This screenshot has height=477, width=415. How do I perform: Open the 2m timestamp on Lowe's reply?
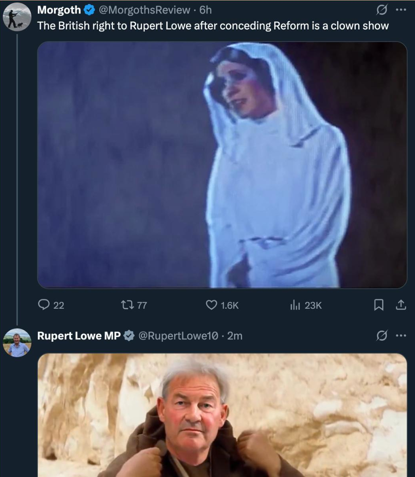click(235, 336)
